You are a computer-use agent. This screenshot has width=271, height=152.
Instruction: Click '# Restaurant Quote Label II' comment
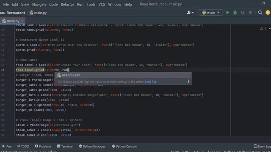(40, 40)
